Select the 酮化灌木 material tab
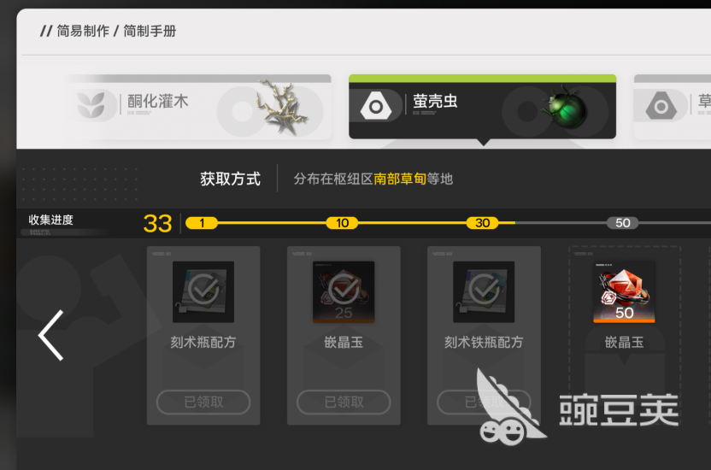Image resolution: width=711 pixels, height=470 pixels. (197, 107)
